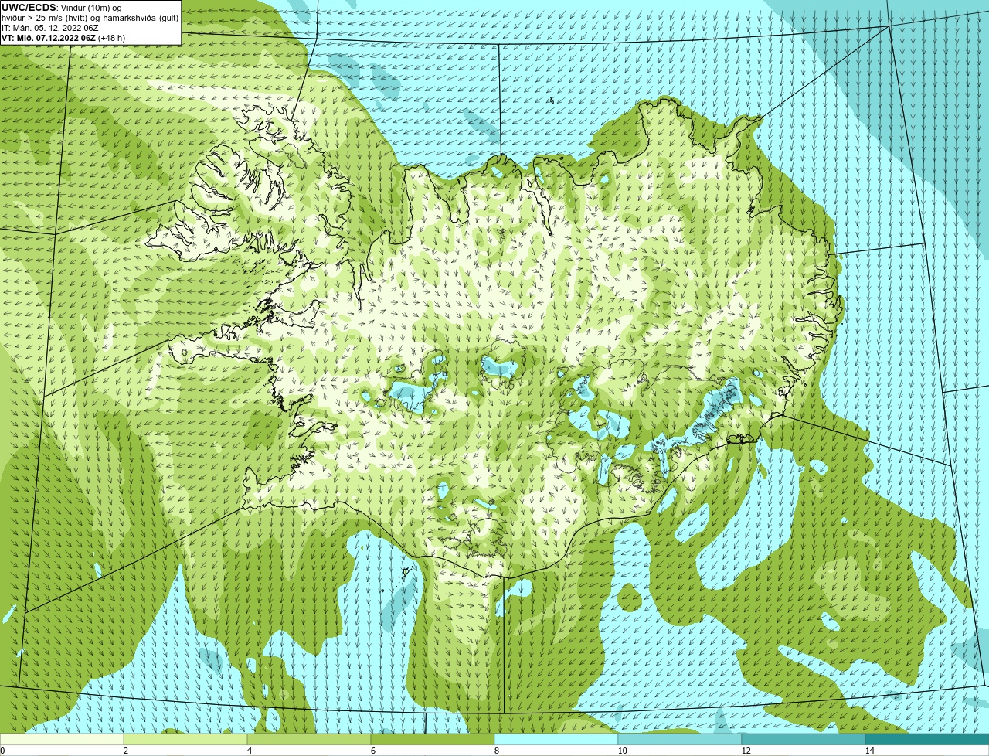Click the legend scale label "8"
Viewport: 989px width, 756px height.
coord(496,751)
